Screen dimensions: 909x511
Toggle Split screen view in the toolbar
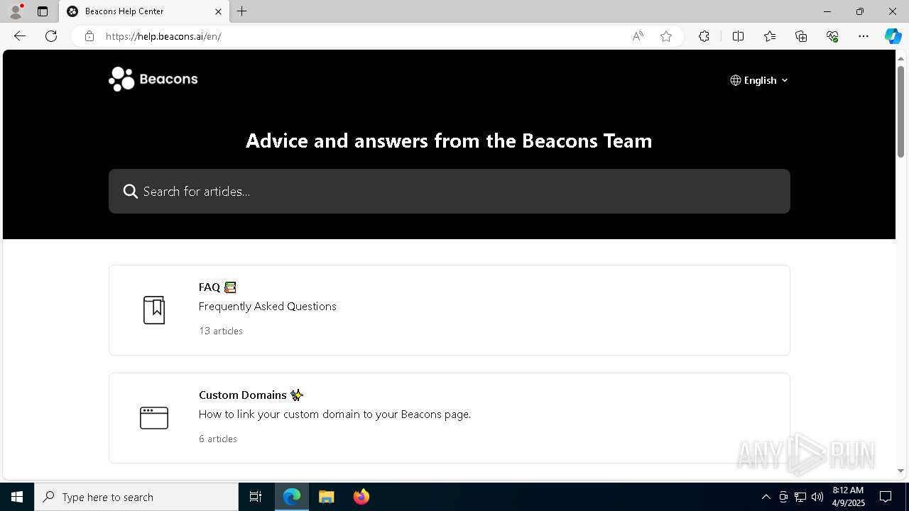point(738,36)
